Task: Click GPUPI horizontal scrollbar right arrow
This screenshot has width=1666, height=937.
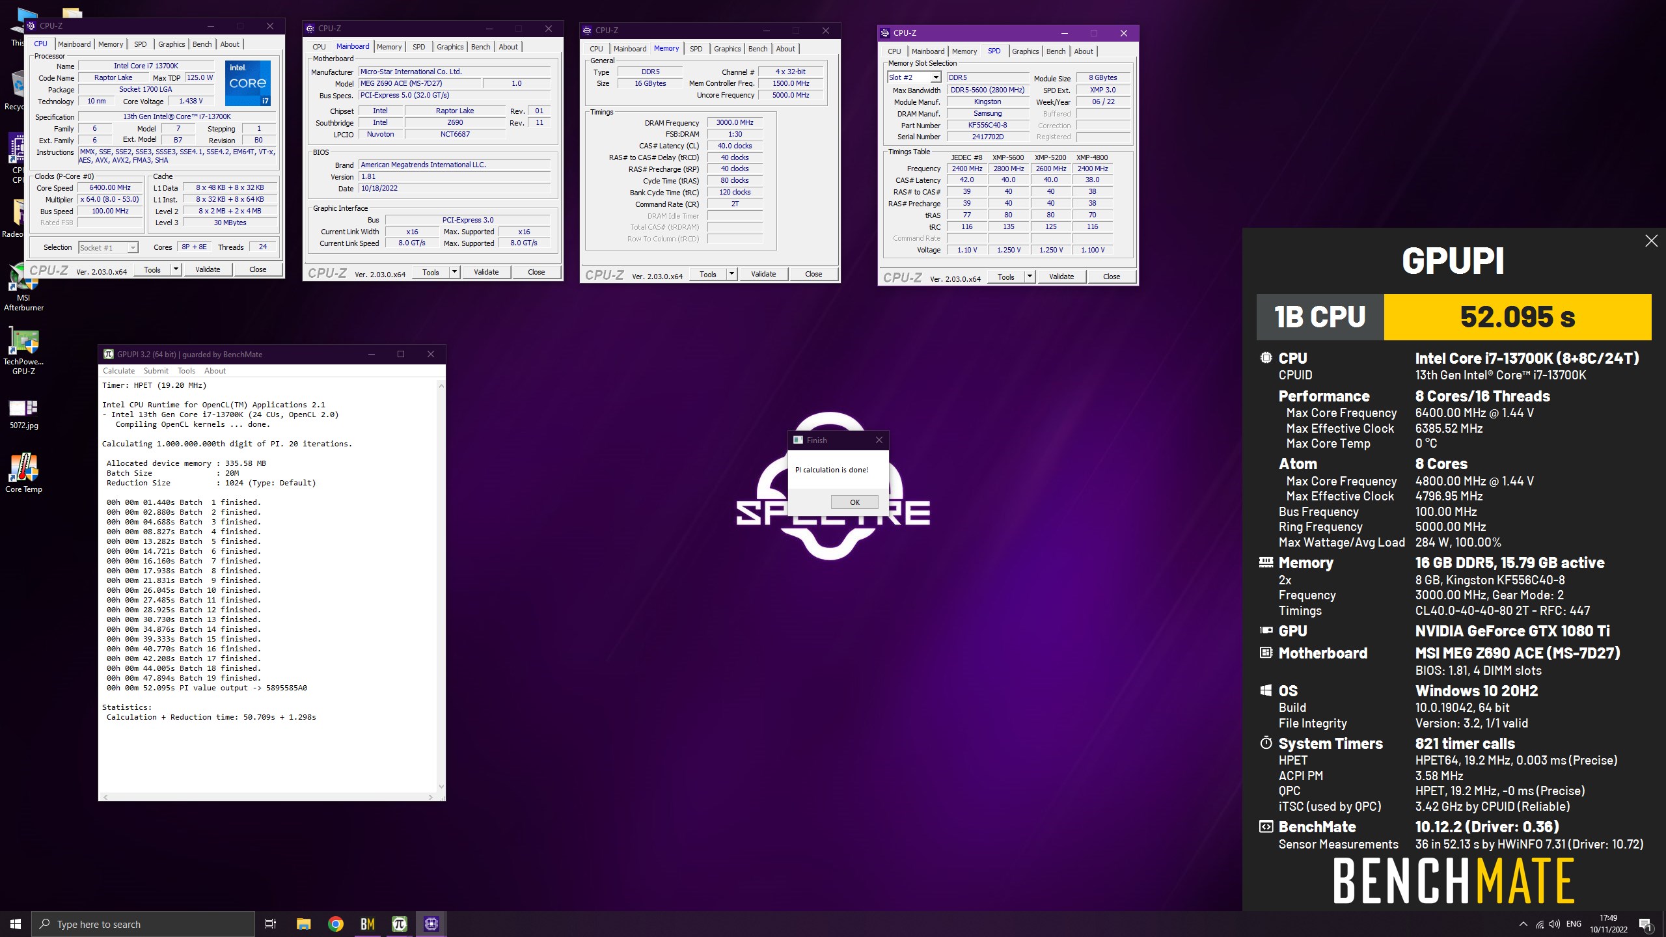Action: tap(430, 796)
